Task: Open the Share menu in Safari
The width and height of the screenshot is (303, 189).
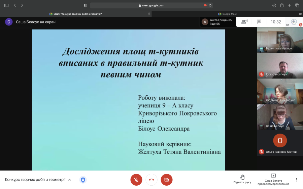Action: [x=282, y=5]
